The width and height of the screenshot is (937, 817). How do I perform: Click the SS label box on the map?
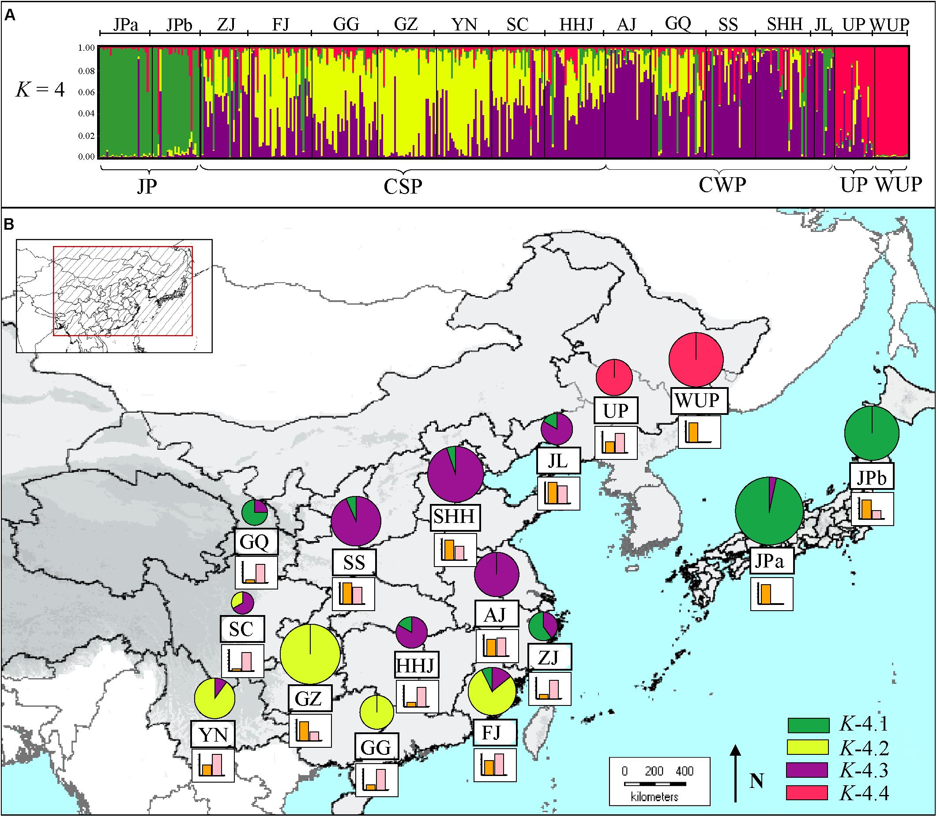(x=354, y=562)
